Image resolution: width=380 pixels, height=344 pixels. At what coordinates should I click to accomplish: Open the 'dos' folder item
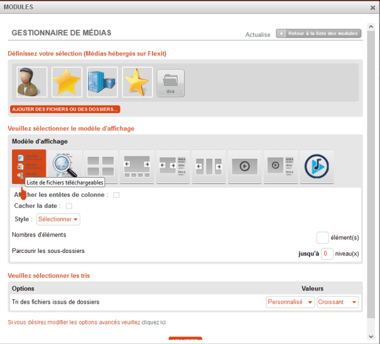[170, 83]
